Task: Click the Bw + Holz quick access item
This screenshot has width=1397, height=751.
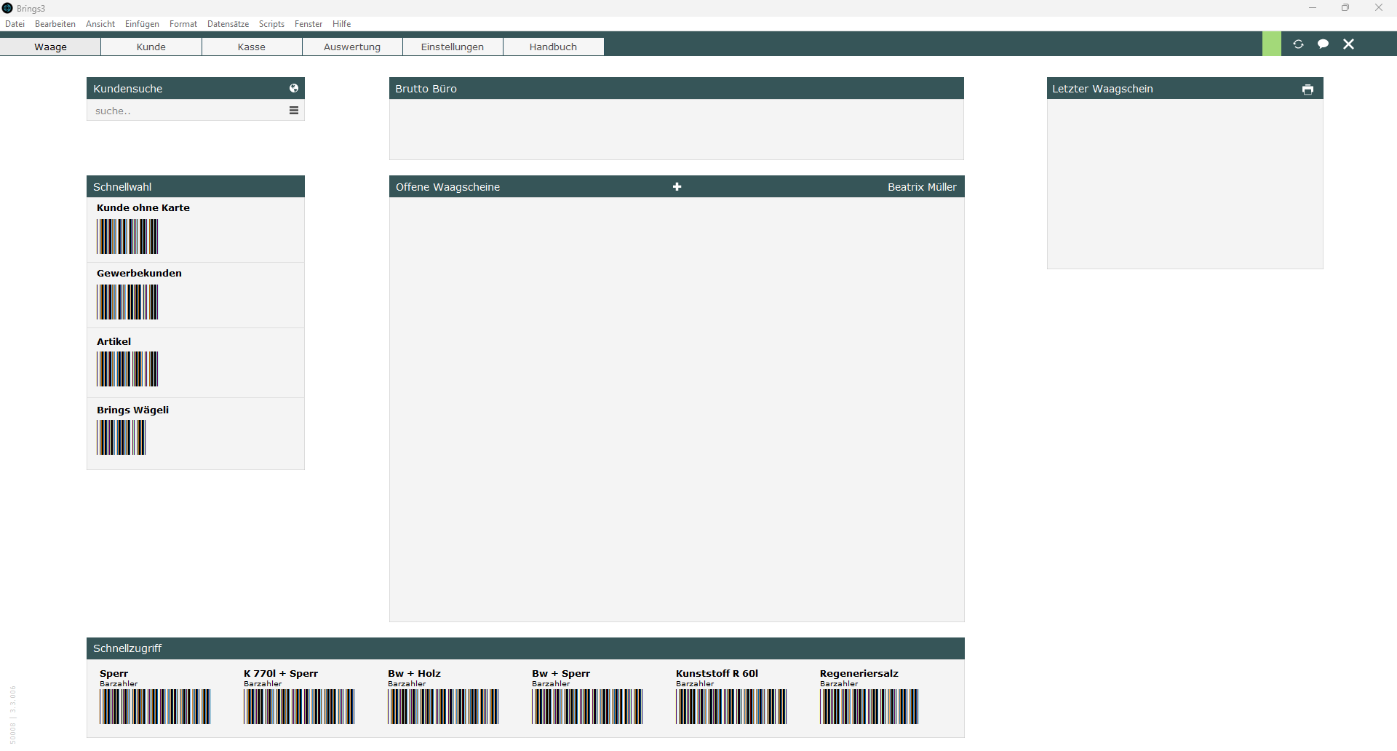Action: [x=443, y=705]
